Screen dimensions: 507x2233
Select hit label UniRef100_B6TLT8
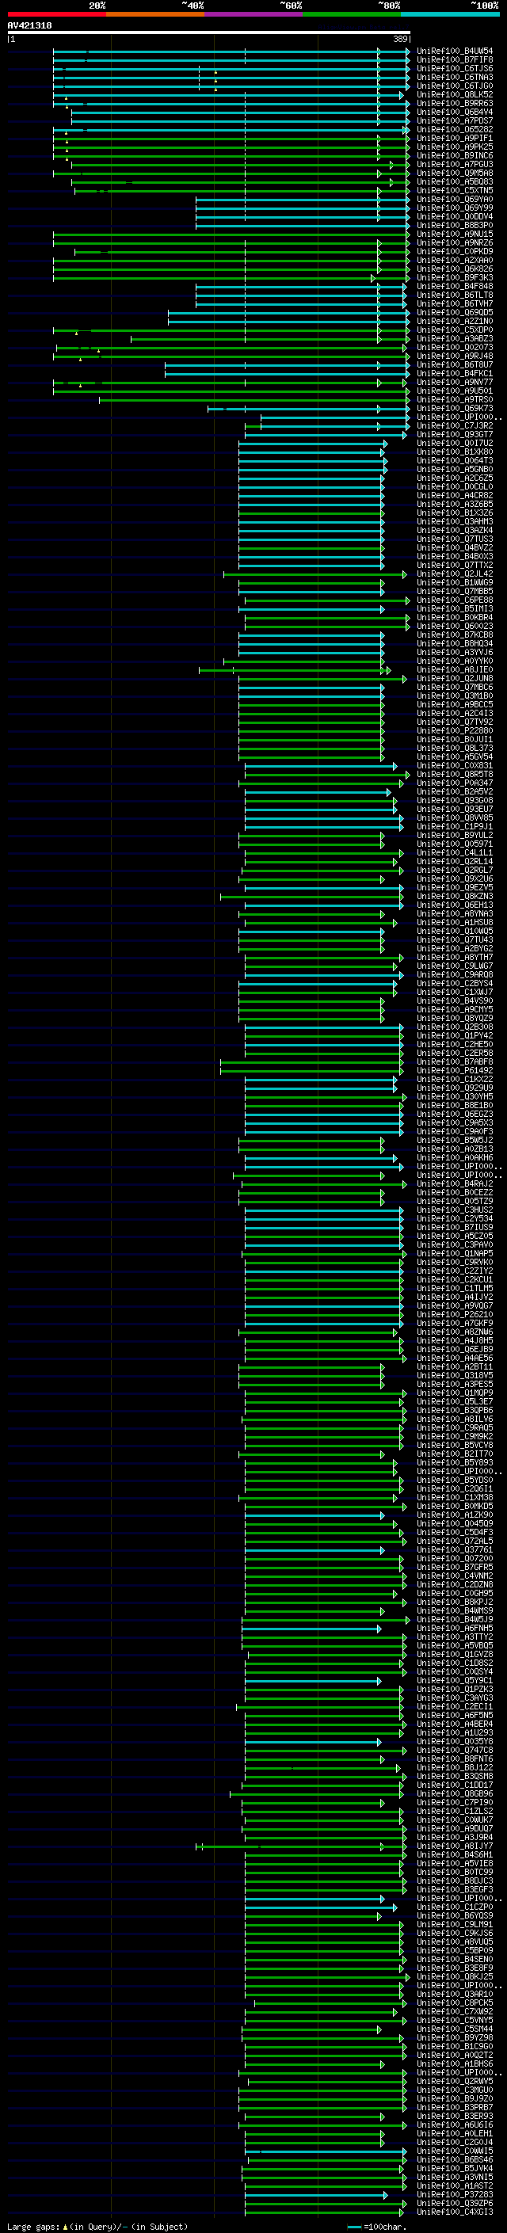pyautogui.click(x=455, y=295)
